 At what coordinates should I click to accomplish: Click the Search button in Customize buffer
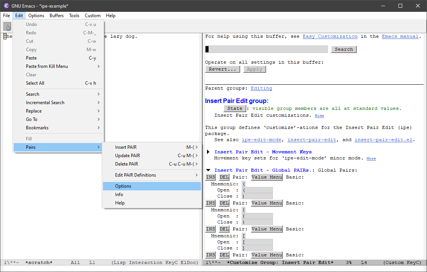click(344, 49)
